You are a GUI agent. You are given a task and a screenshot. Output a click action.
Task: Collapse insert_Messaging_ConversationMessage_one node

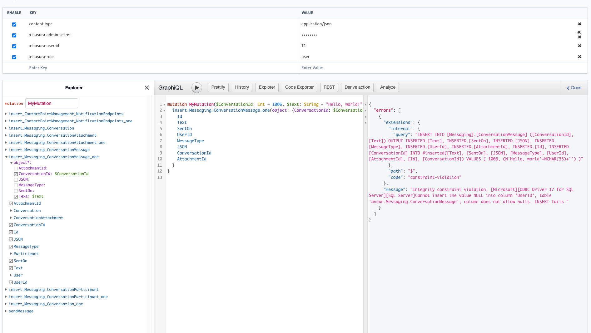tap(6, 157)
